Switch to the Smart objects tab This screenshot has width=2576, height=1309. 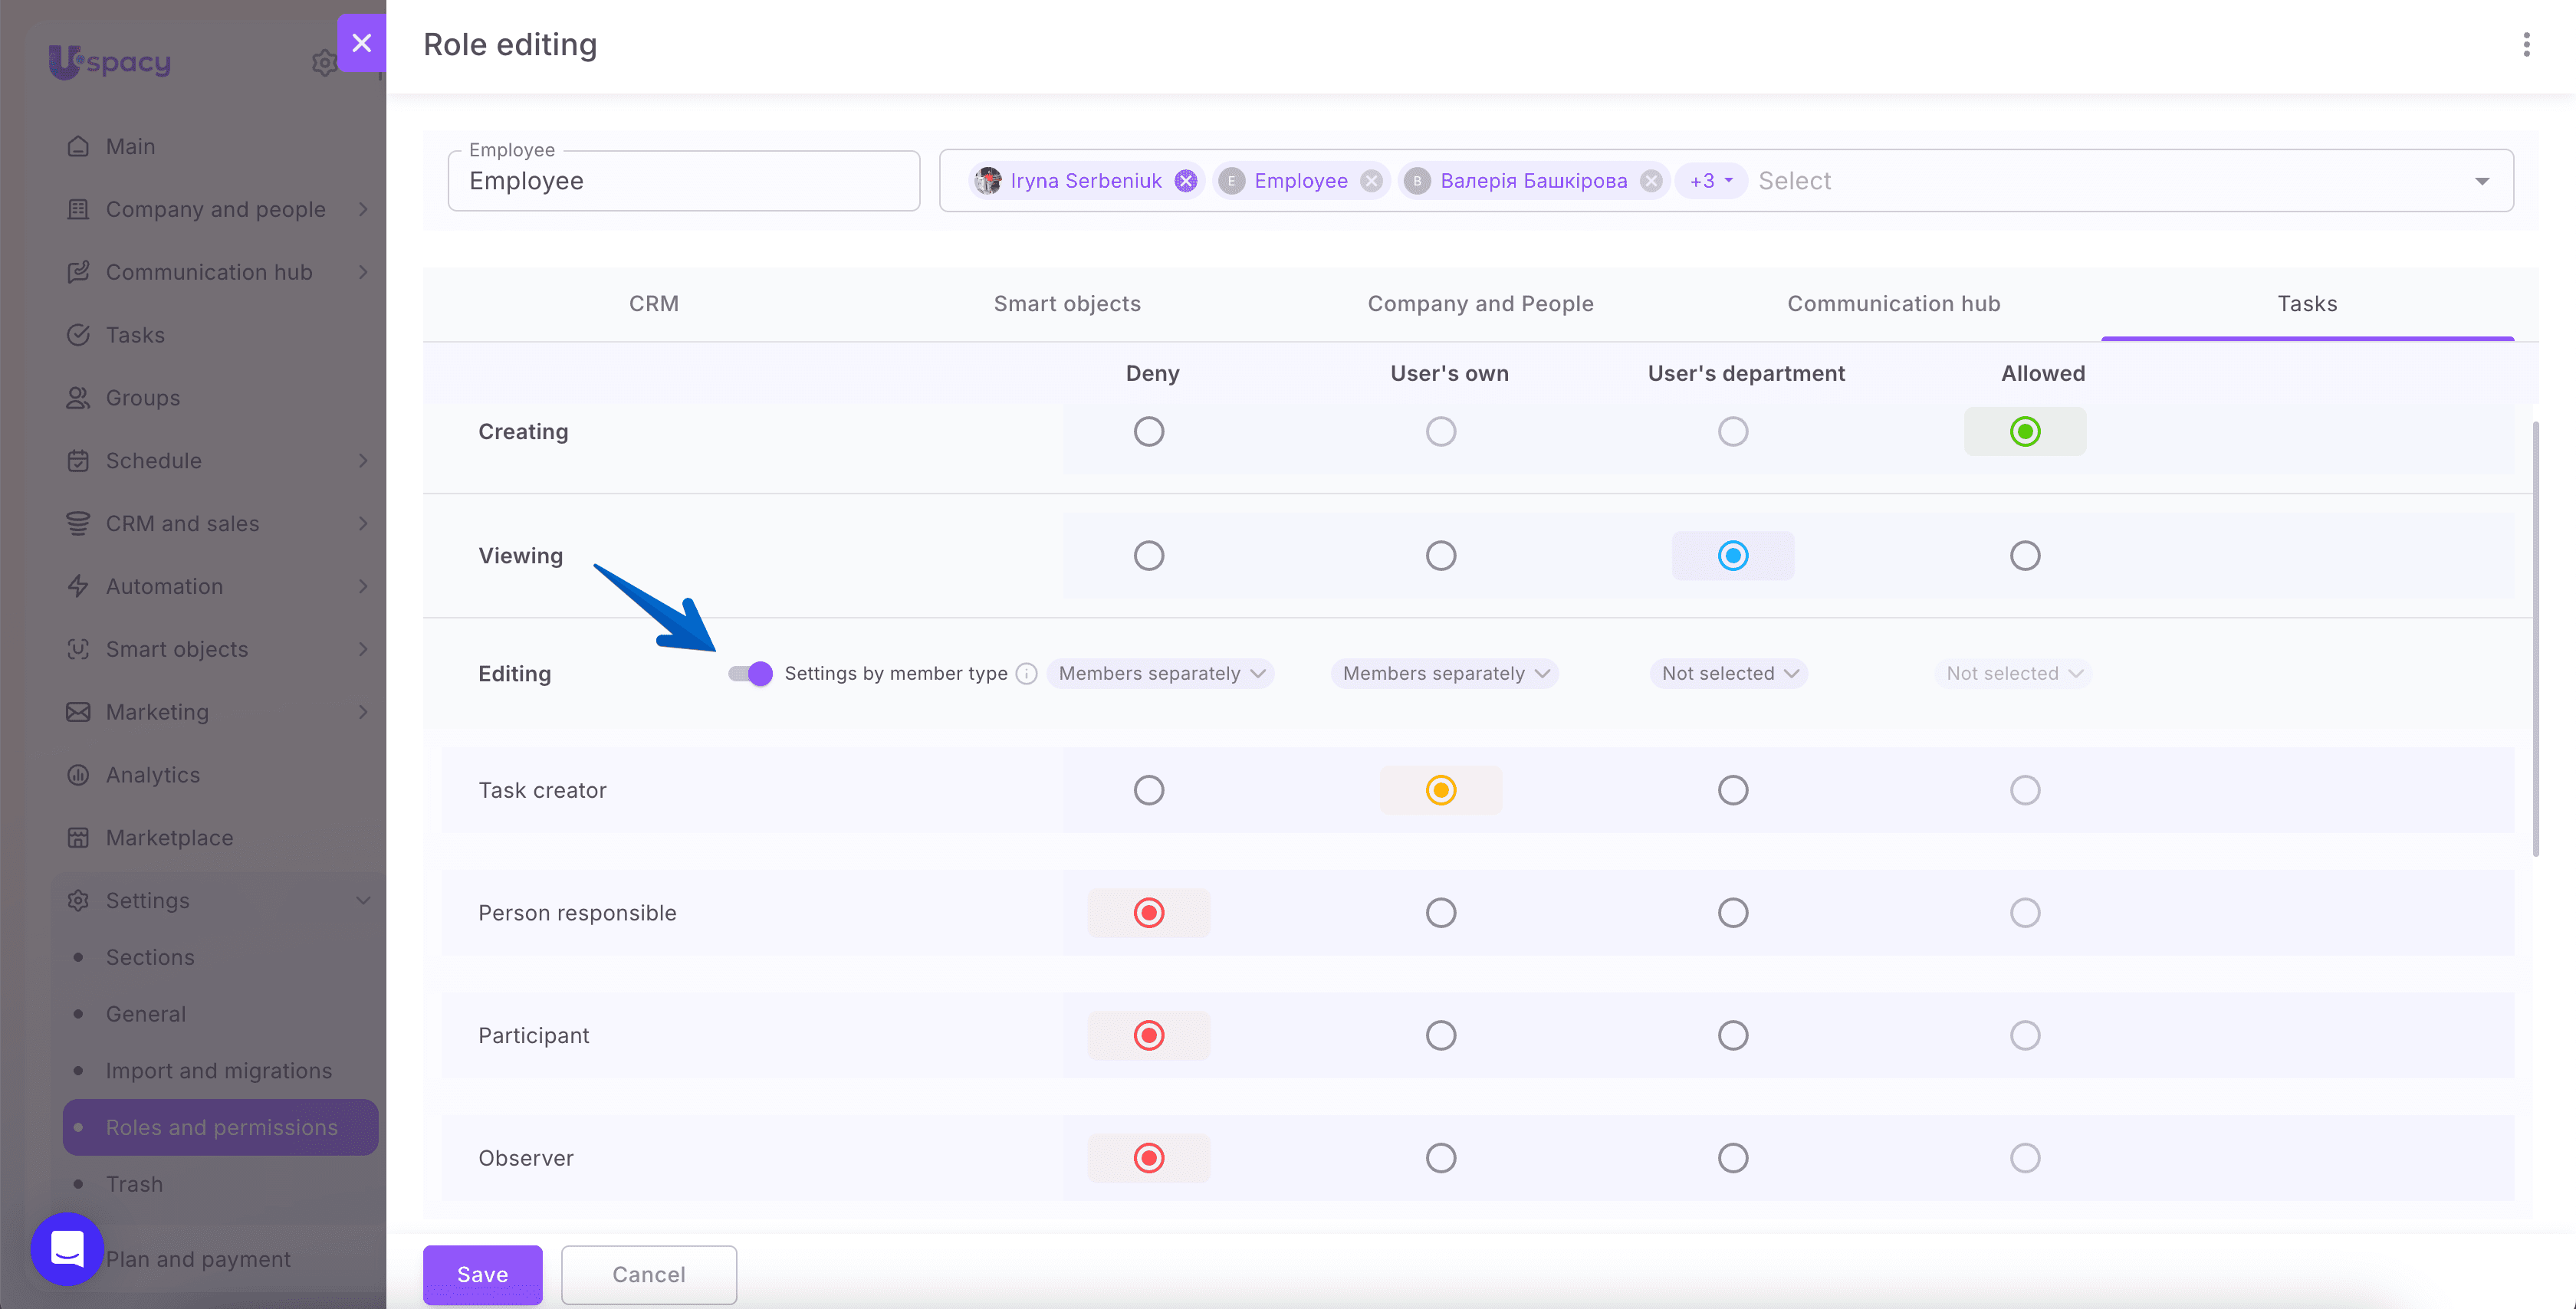tap(1067, 304)
